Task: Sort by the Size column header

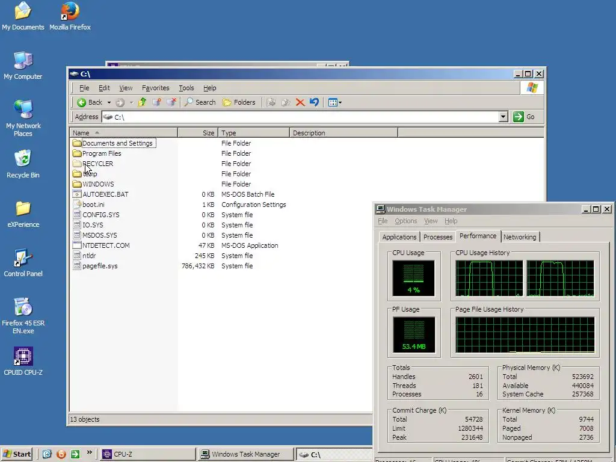Action: (x=198, y=133)
